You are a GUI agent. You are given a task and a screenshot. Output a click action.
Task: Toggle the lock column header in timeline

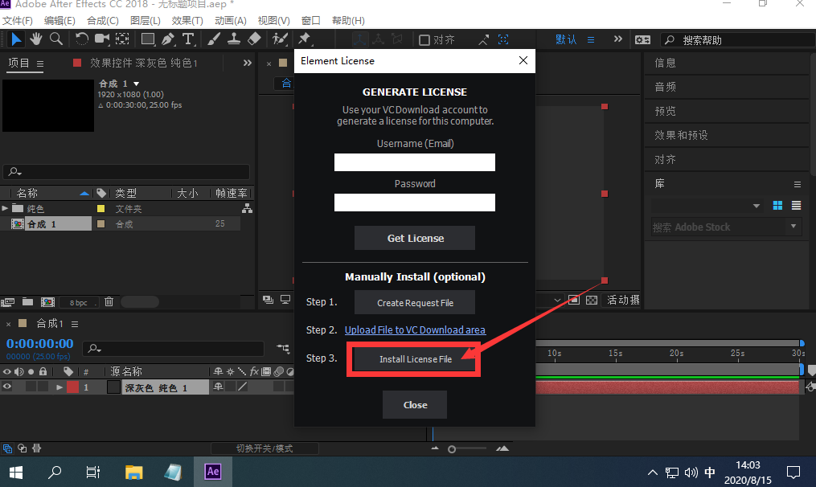click(43, 371)
